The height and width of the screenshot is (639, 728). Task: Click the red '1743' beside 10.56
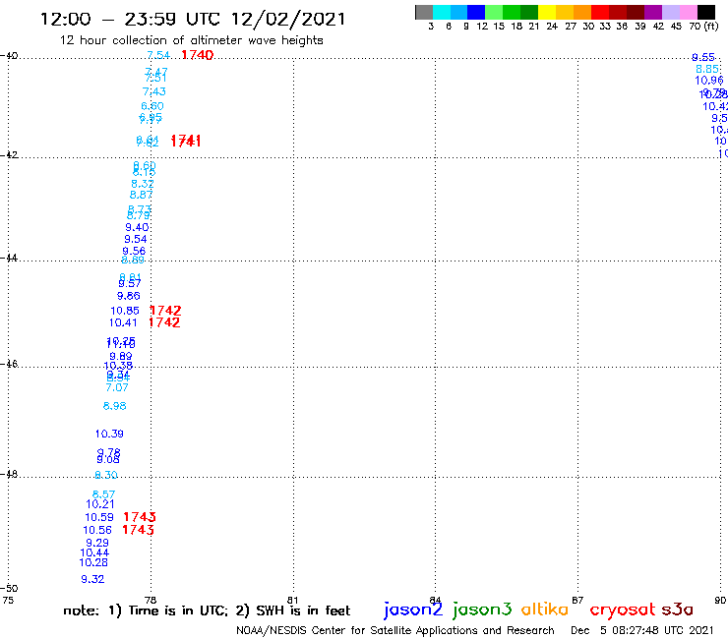click(138, 530)
